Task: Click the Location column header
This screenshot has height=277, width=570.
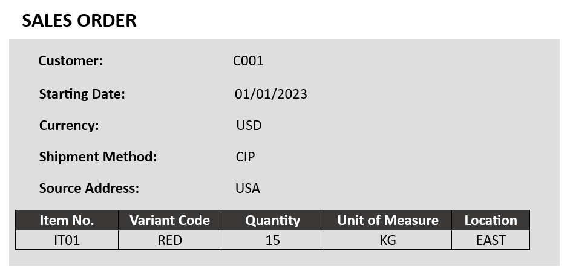Action: [x=491, y=220]
